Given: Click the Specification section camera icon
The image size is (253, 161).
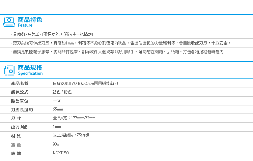Looking at the screenshot, I should click(x=9, y=70).
